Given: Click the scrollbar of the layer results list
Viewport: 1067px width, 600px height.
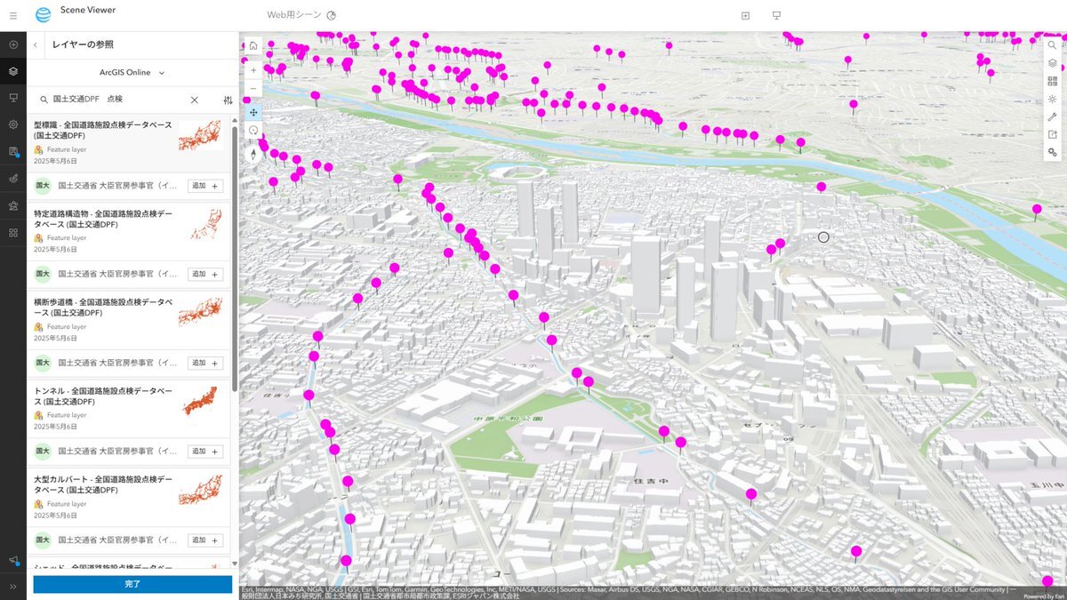Looking at the screenshot, I should [x=235, y=258].
